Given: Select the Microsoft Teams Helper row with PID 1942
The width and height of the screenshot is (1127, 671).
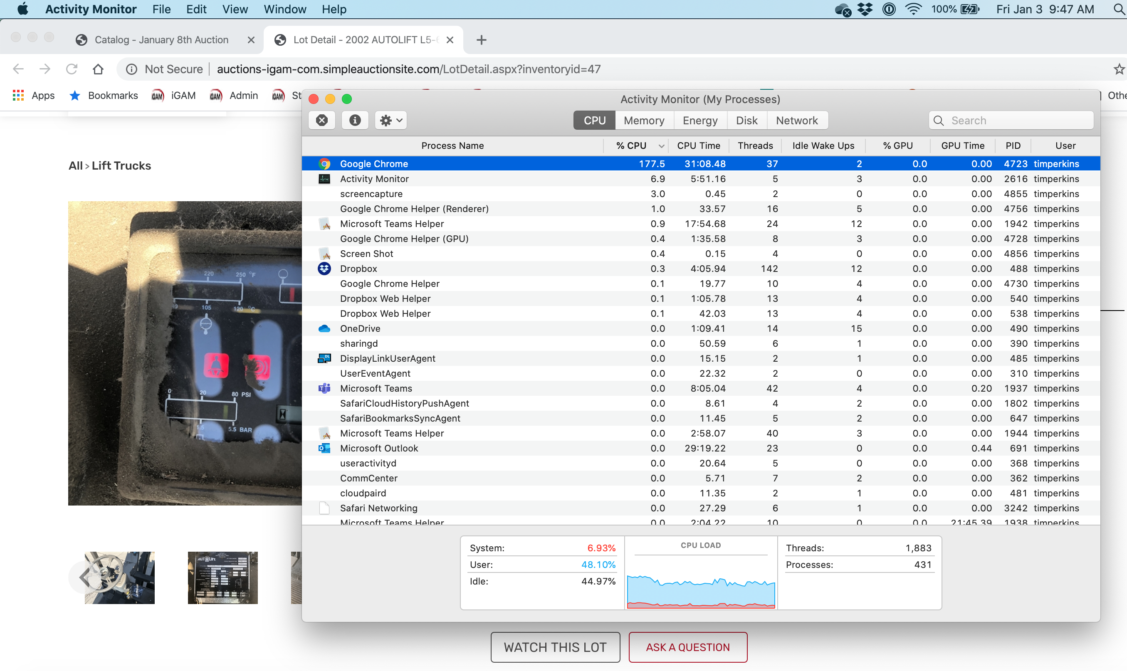Looking at the screenshot, I should tap(701, 223).
